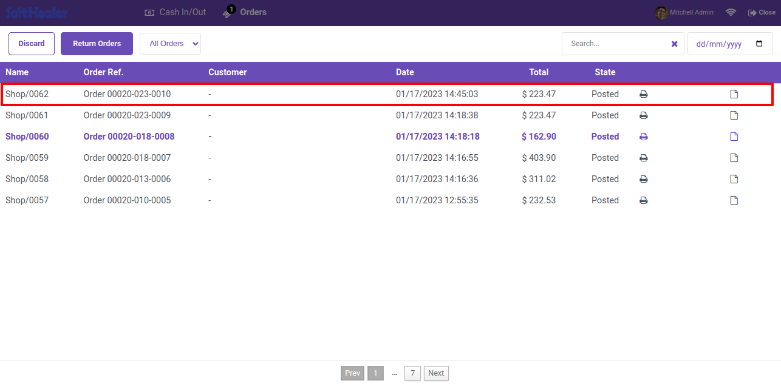Open the All Orders filter dropdown
Image resolution: width=781 pixels, height=386 pixels.
point(170,44)
